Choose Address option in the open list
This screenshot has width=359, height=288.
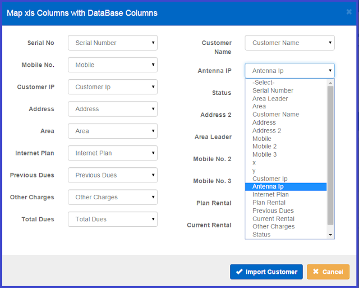coord(286,122)
